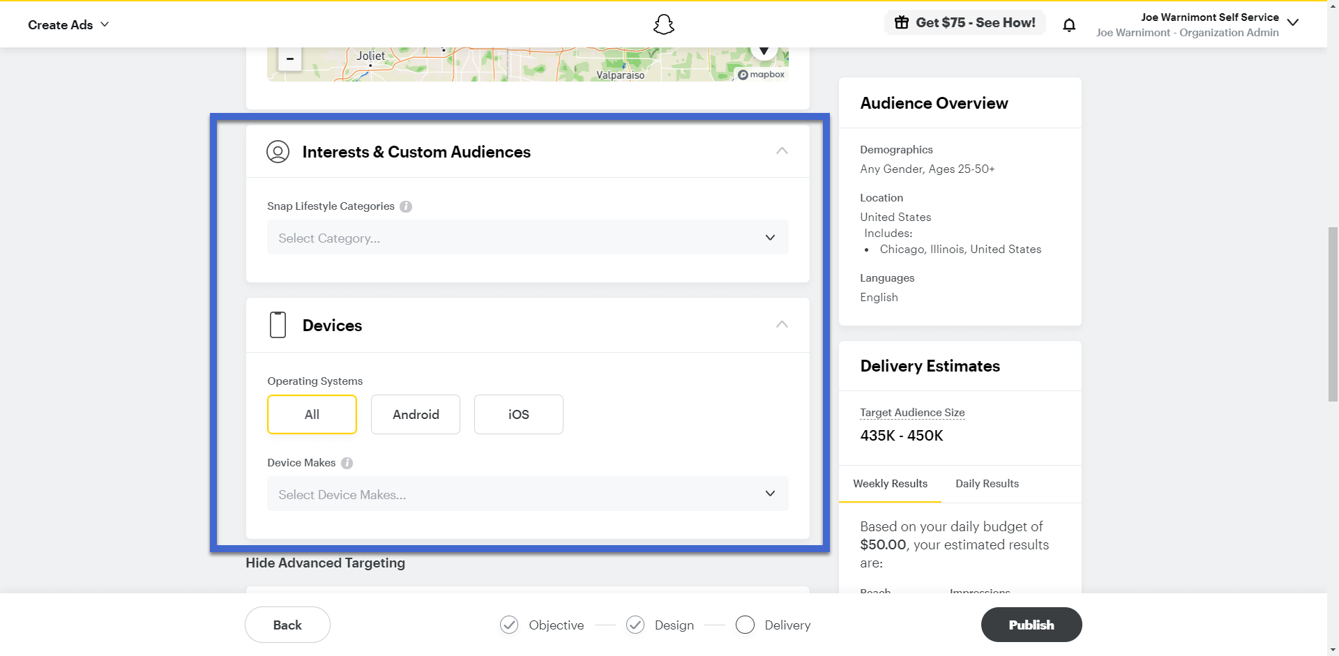
Task: Click the page vertical scrollbar thumb
Action: (1333, 314)
